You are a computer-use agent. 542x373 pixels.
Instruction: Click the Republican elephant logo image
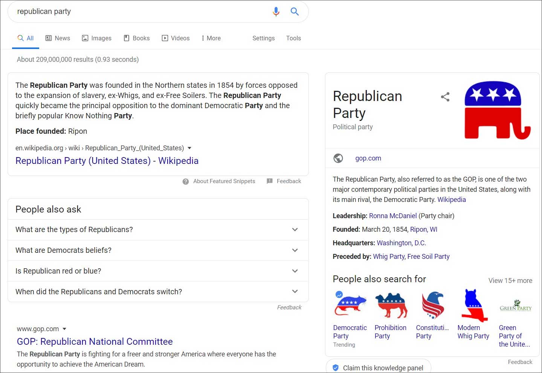(498, 110)
